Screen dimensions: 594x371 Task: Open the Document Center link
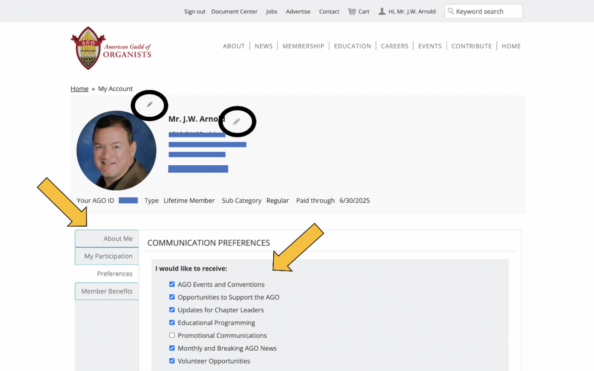point(234,11)
